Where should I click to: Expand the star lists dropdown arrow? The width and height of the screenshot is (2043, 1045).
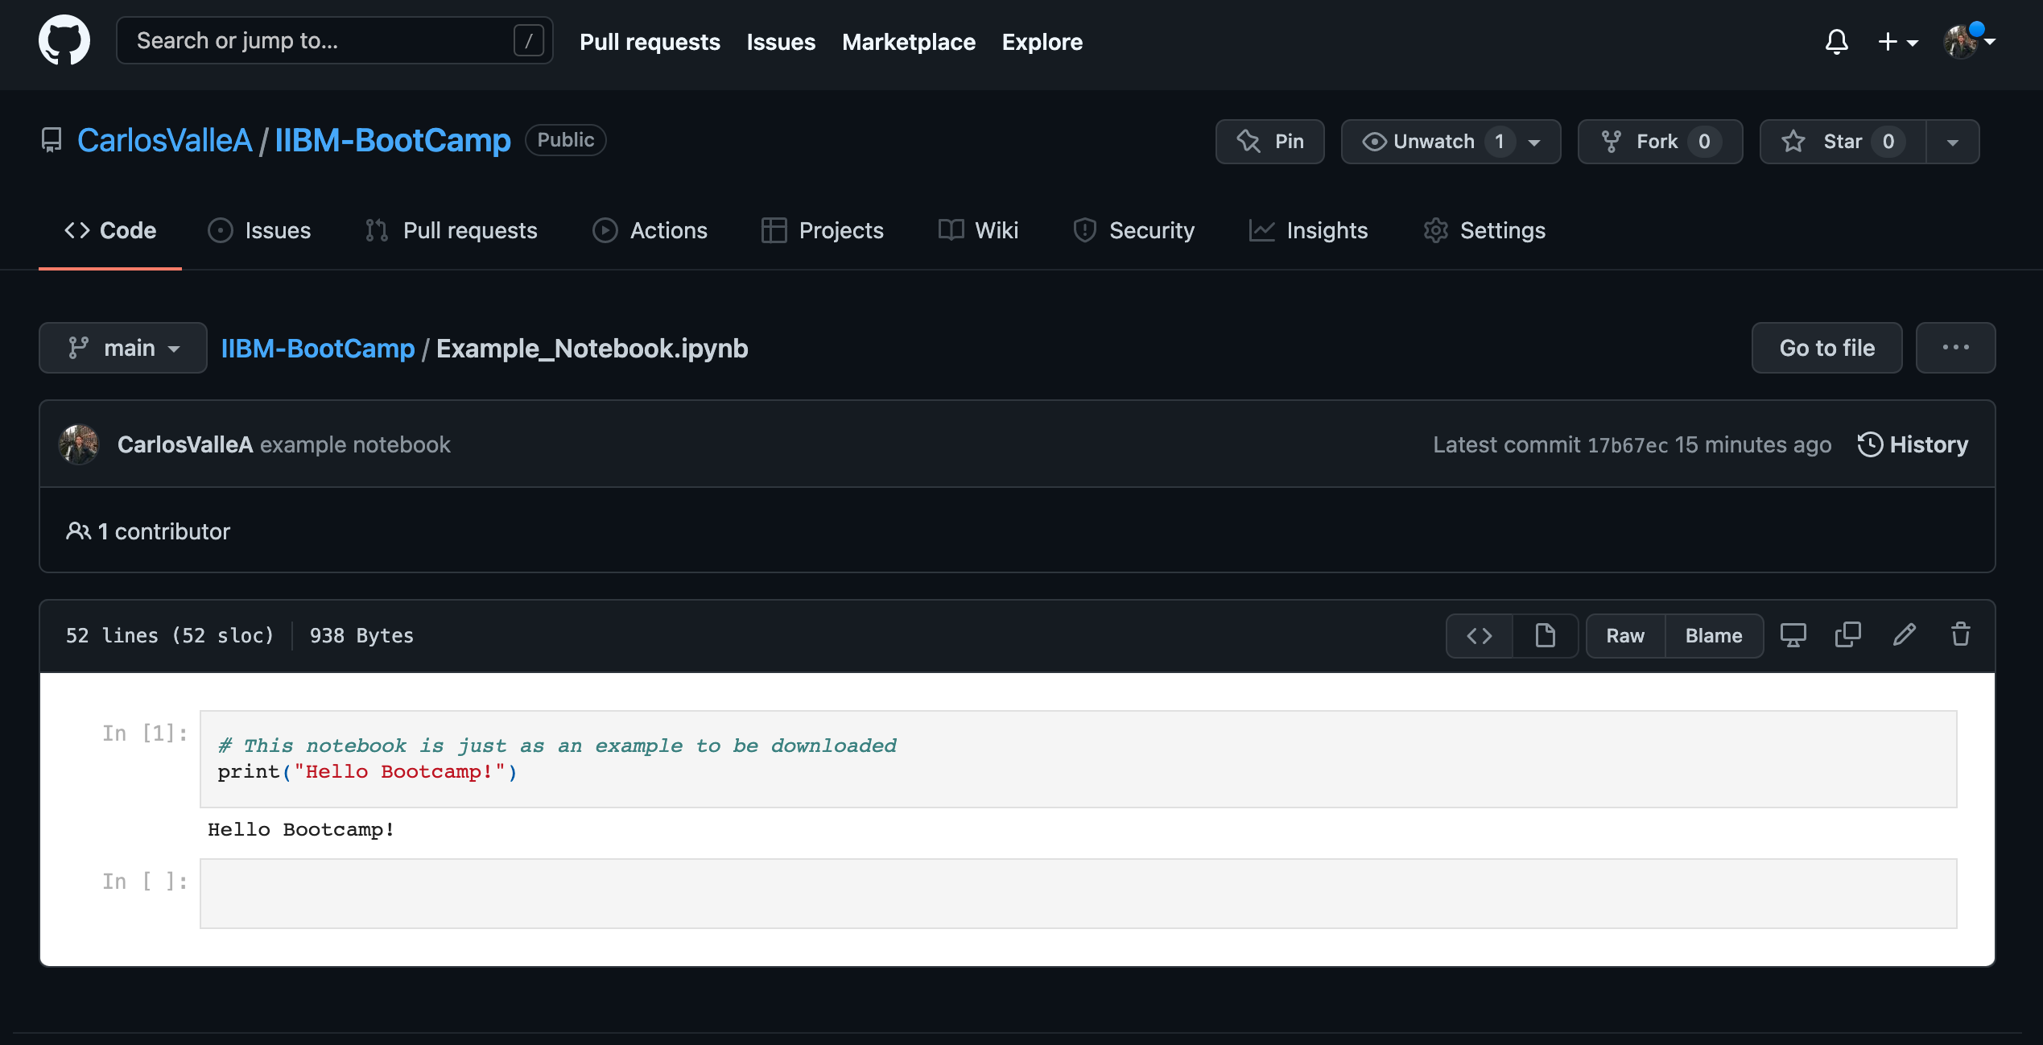(x=1952, y=142)
